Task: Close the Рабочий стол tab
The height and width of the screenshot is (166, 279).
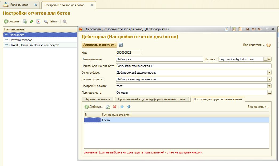Action: [x=35, y=5]
